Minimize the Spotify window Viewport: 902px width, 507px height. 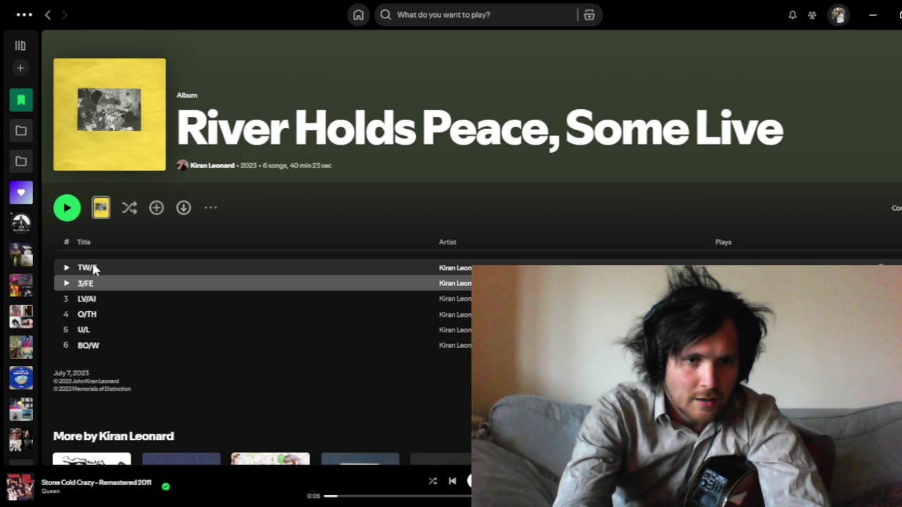tap(872, 15)
